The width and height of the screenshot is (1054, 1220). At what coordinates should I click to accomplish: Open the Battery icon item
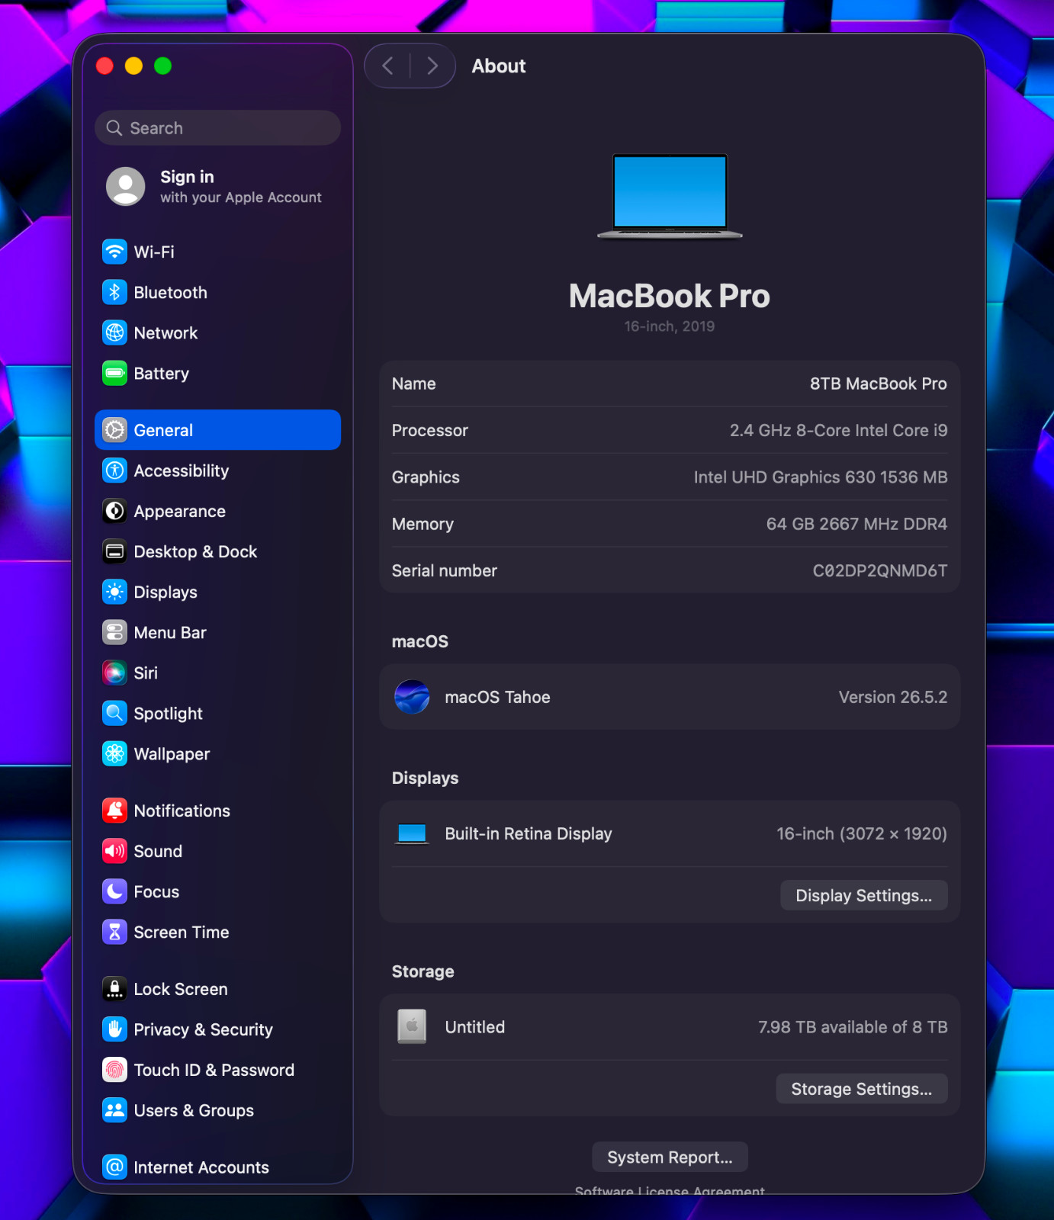click(x=114, y=373)
